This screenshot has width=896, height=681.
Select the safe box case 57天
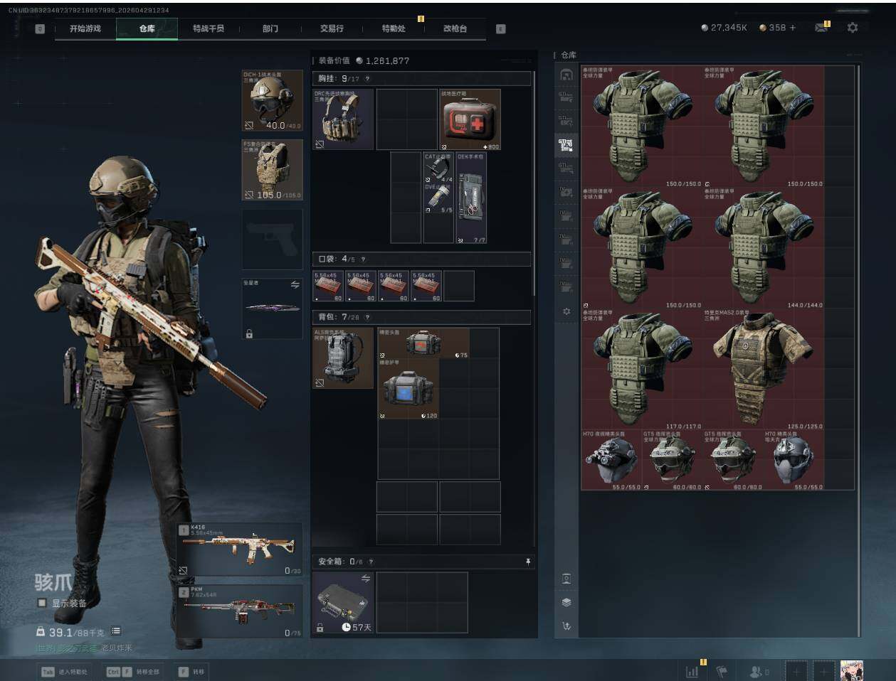(343, 603)
